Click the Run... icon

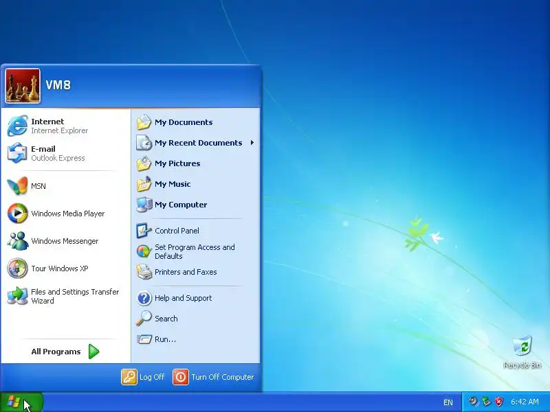144,339
